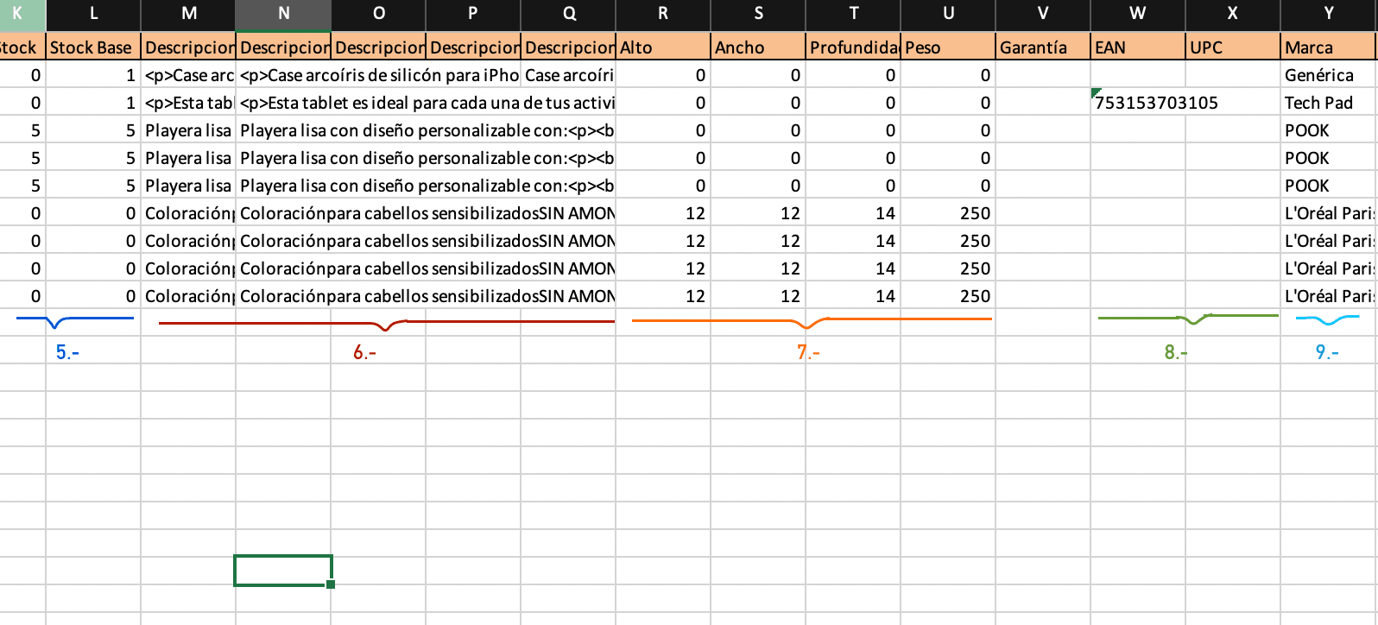Select the Case arcoíris de silicón description cell
This screenshot has width=1378, height=625.
pos(379,75)
